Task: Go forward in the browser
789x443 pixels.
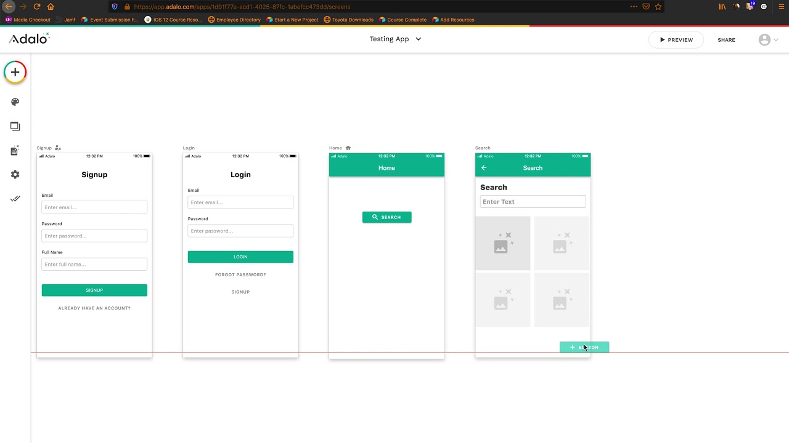Action: [23, 7]
